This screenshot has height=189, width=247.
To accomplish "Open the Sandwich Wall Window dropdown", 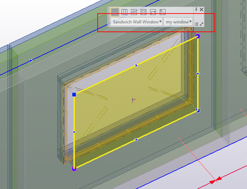I will pos(136,22).
